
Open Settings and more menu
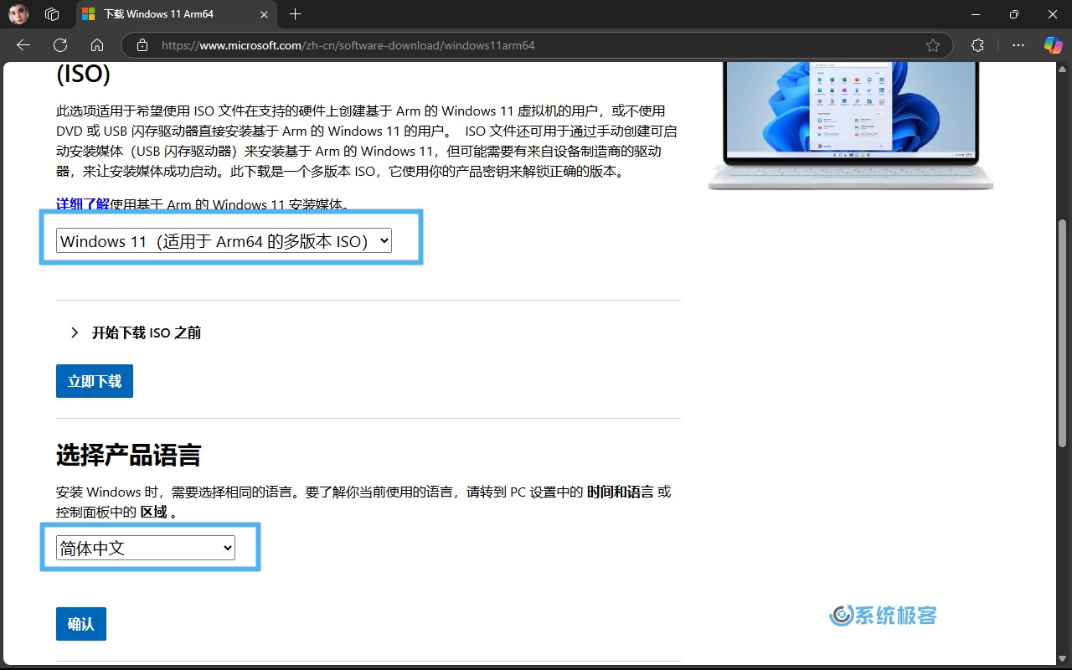tap(1018, 45)
